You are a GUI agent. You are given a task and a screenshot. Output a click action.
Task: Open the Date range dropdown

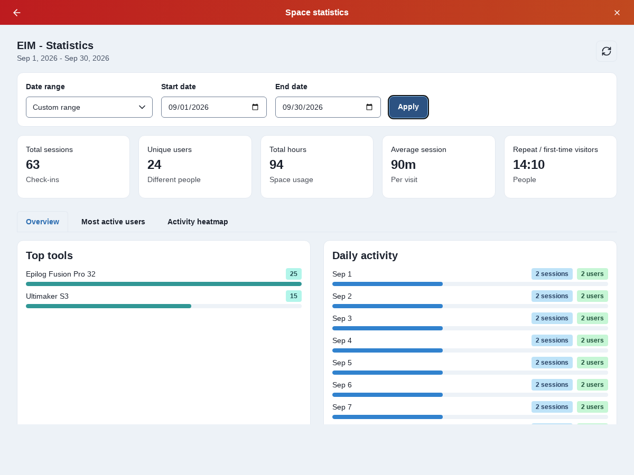coord(89,107)
